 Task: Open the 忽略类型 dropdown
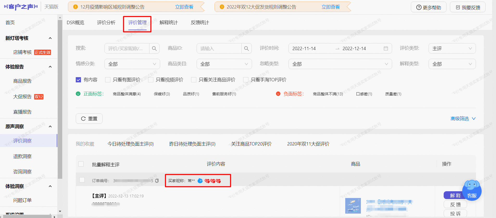[x=340, y=64]
